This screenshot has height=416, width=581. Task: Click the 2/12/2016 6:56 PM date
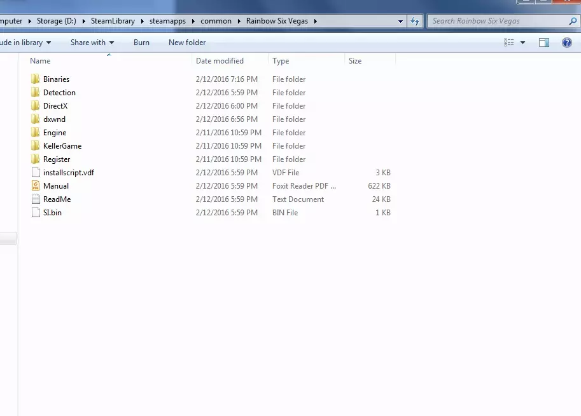coord(227,119)
